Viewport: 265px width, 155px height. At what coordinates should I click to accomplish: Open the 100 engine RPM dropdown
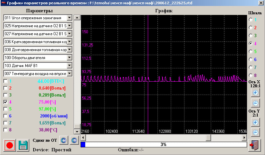69,57
